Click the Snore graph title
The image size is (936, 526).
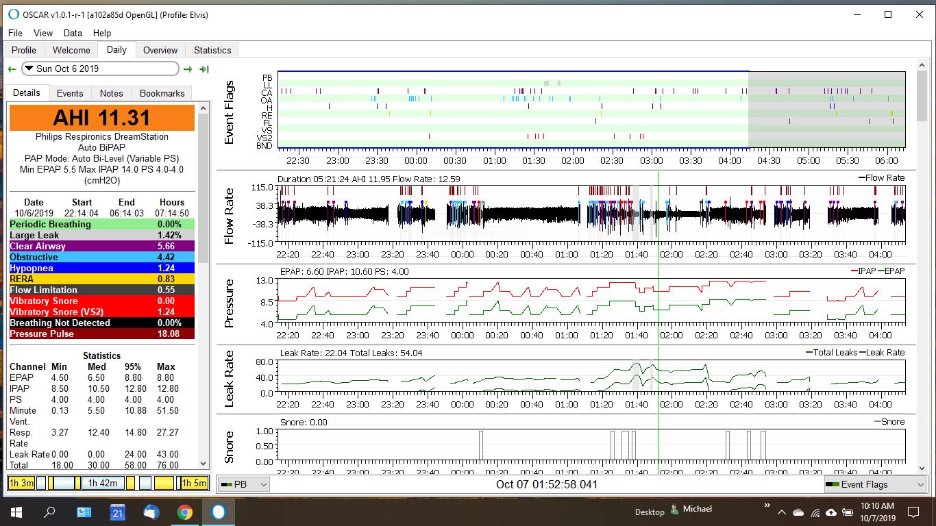click(x=230, y=447)
